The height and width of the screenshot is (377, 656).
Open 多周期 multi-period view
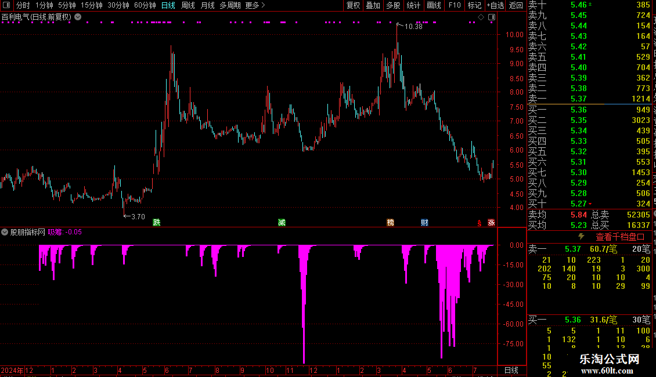230,5
